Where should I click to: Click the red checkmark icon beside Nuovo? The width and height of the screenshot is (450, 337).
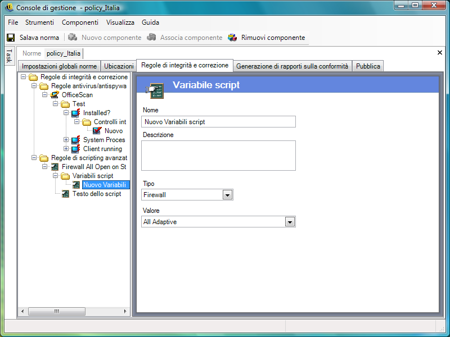pyautogui.click(x=97, y=131)
